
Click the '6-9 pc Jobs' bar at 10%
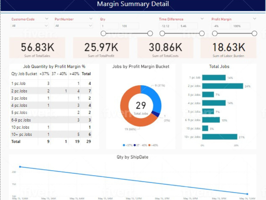pyautogui.click(x=211, y=120)
